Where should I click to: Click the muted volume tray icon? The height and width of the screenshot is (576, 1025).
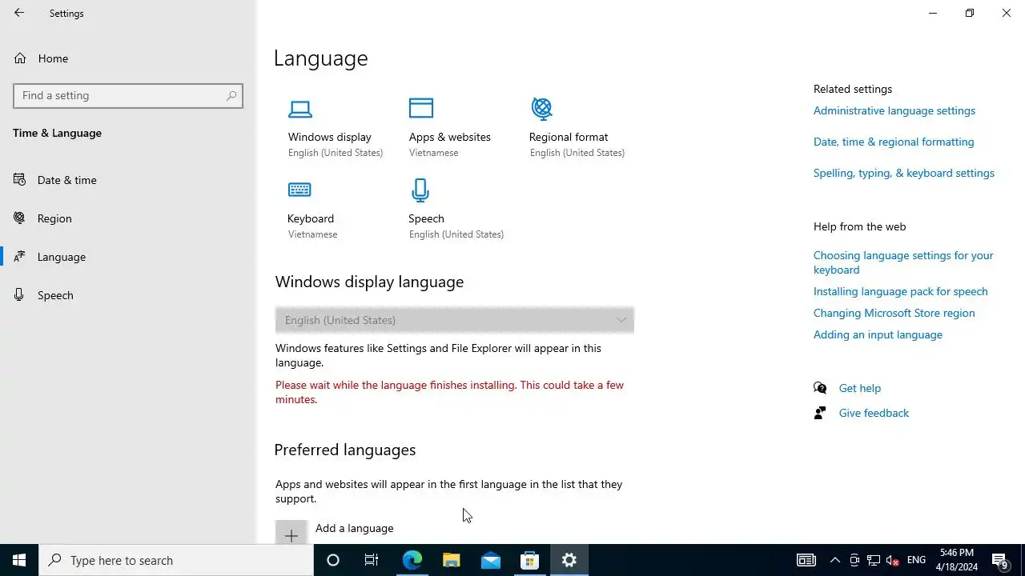click(892, 560)
